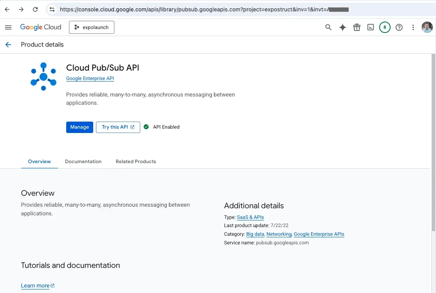Open the search magnifier icon
The height and width of the screenshot is (293, 436).
click(328, 27)
